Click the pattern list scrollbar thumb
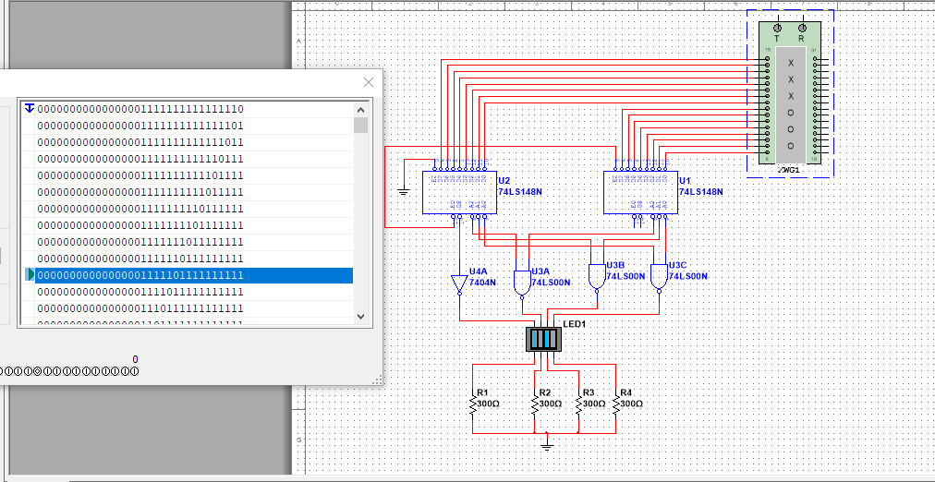 360,126
